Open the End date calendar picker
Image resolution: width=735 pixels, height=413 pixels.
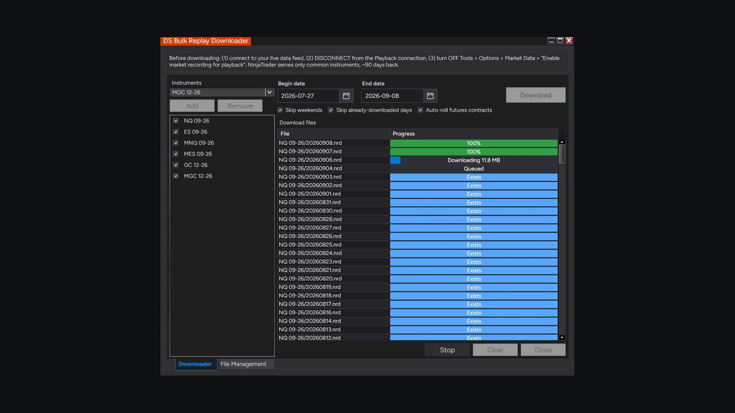click(x=430, y=96)
